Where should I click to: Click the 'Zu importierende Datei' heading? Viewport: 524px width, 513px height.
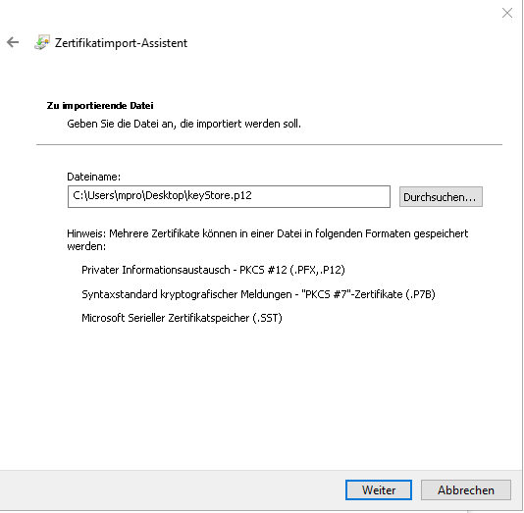coord(100,106)
